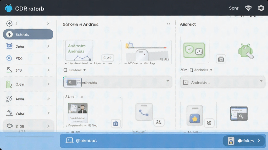Click the gold star app icon
The width and height of the screenshot is (268, 150).
click(195, 118)
